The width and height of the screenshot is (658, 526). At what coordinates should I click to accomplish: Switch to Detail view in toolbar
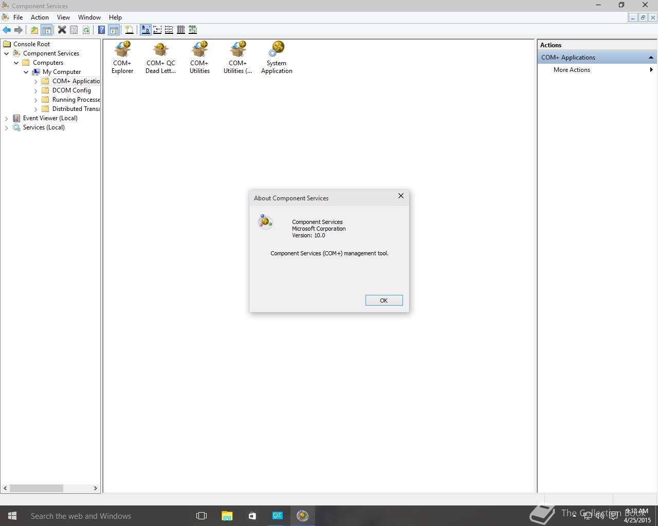pos(181,30)
